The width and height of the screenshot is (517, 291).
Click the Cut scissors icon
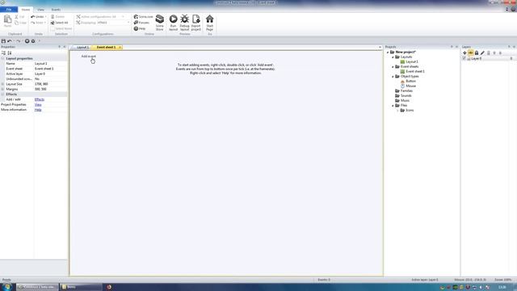tap(17, 16)
